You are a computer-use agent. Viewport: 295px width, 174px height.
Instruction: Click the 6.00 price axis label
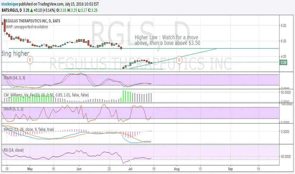(284, 41)
